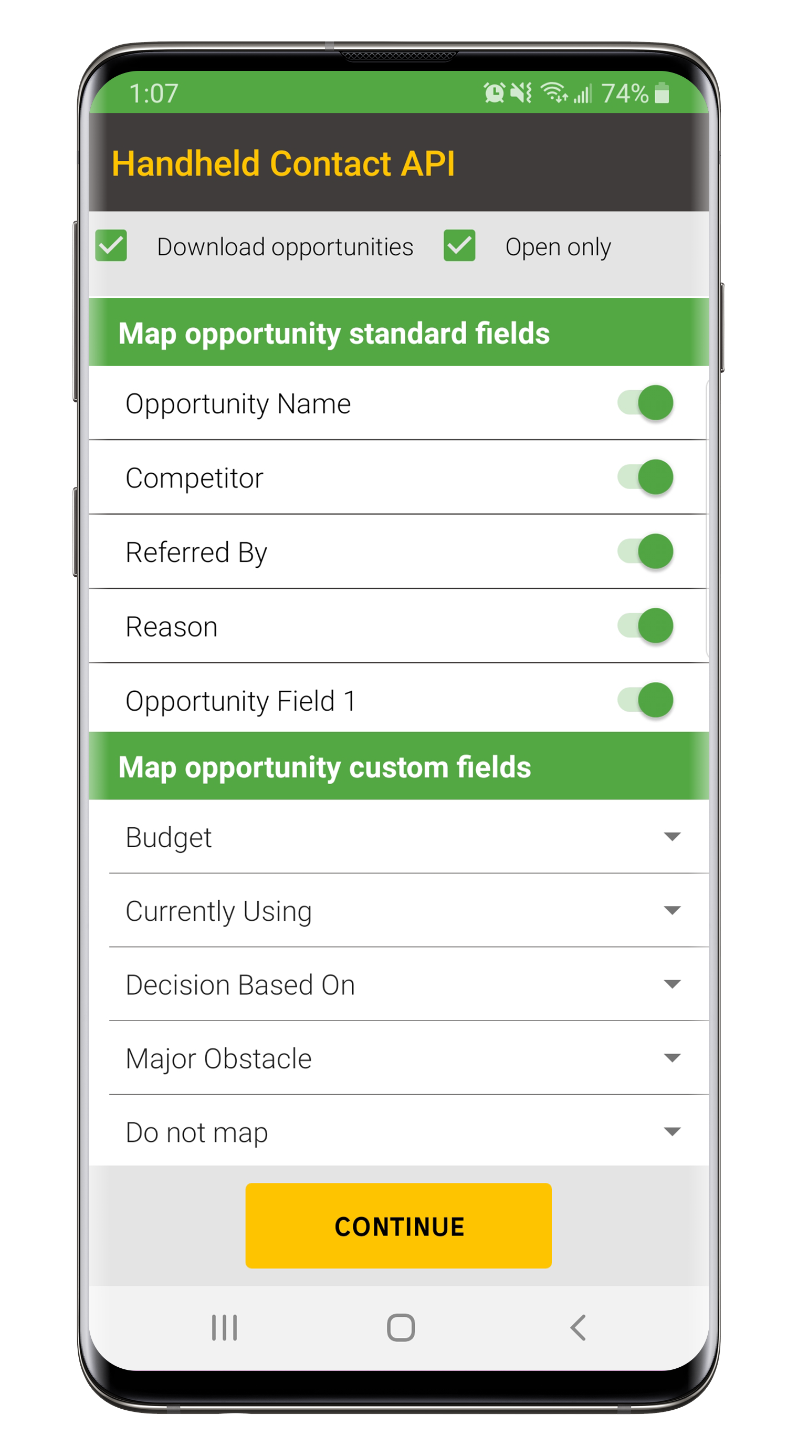The width and height of the screenshot is (798, 1456).
Task: Open the Decision Based On dropdown
Action: coord(671,984)
